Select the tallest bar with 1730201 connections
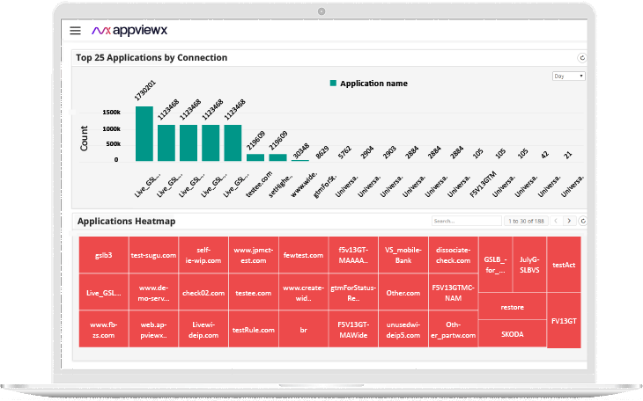The height and width of the screenshot is (401, 643). click(144, 134)
